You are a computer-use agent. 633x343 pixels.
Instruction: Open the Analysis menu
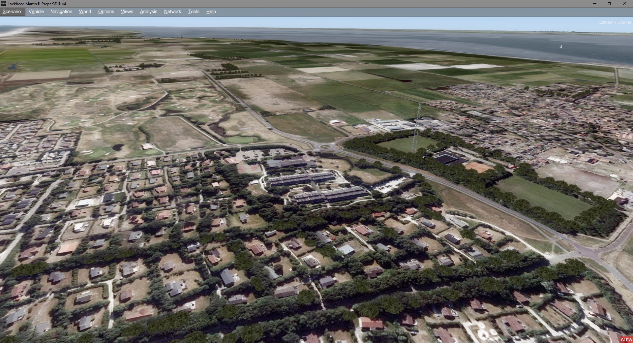149,12
